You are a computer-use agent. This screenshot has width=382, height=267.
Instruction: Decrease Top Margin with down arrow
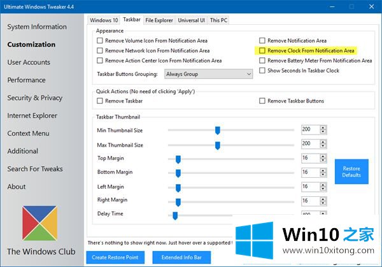coord(323,161)
